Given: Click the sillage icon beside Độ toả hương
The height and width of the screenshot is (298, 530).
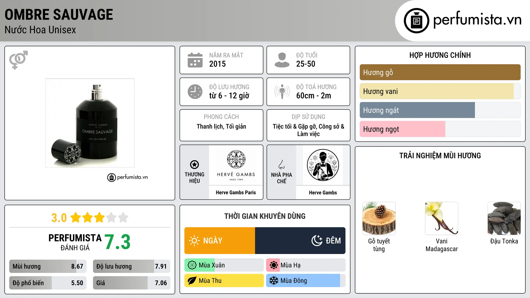Looking at the screenshot, I should pos(282,92).
